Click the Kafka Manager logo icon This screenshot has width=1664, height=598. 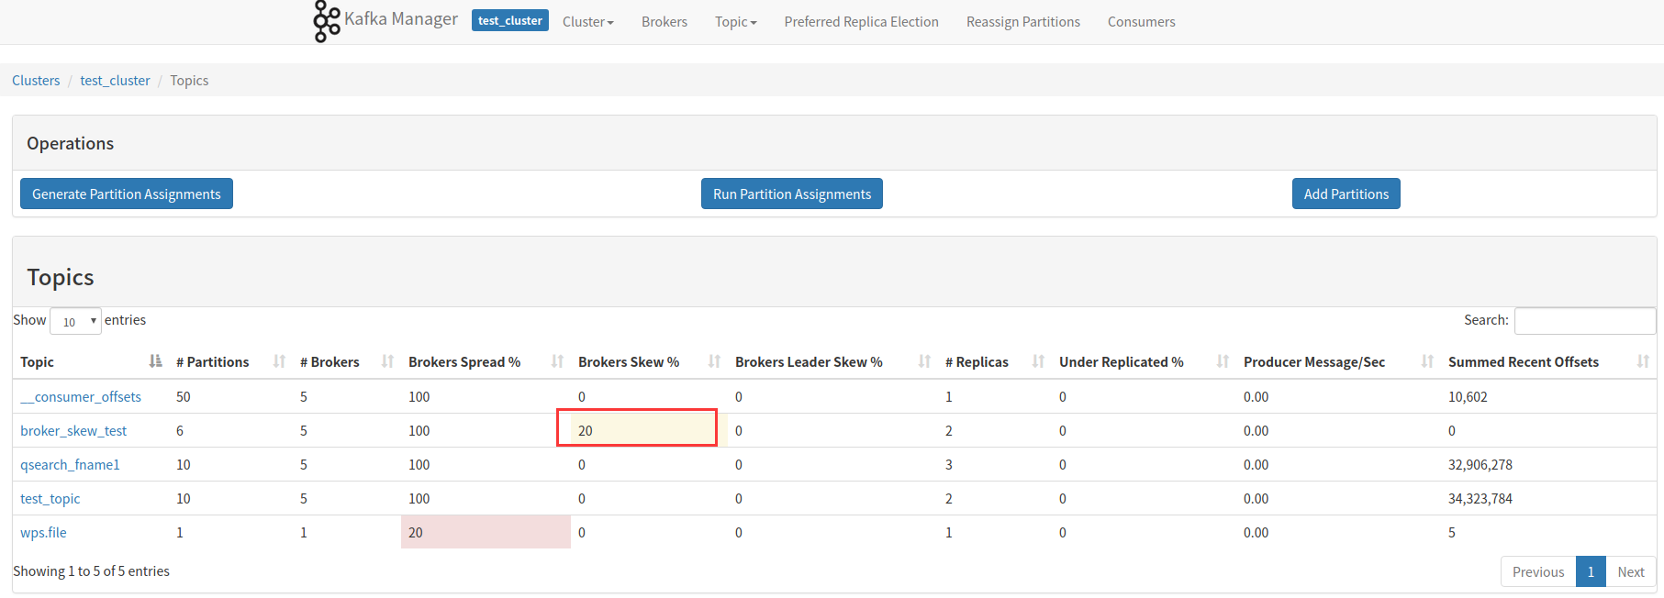pos(326,21)
